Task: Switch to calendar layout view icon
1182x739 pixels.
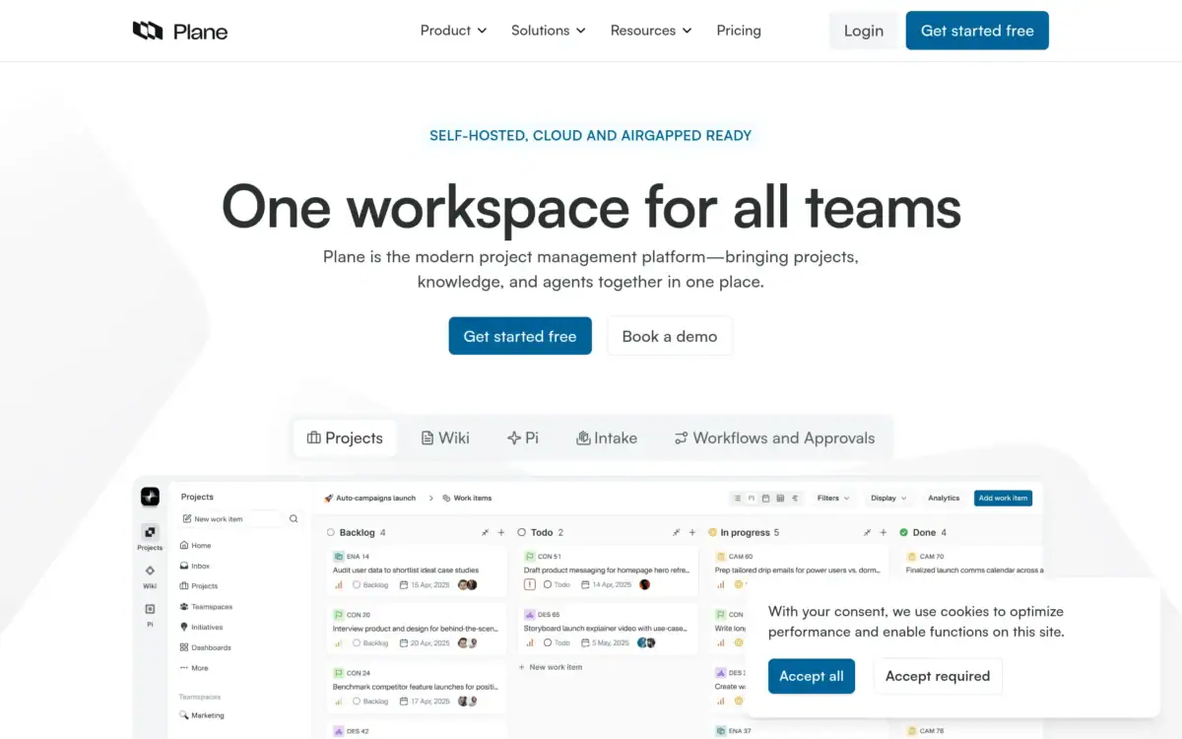Action: [x=765, y=499]
